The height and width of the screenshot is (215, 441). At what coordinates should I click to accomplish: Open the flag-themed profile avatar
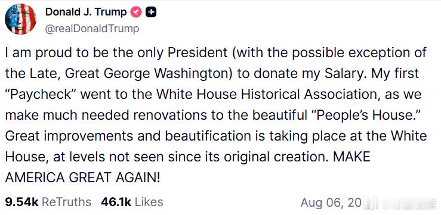(20, 19)
